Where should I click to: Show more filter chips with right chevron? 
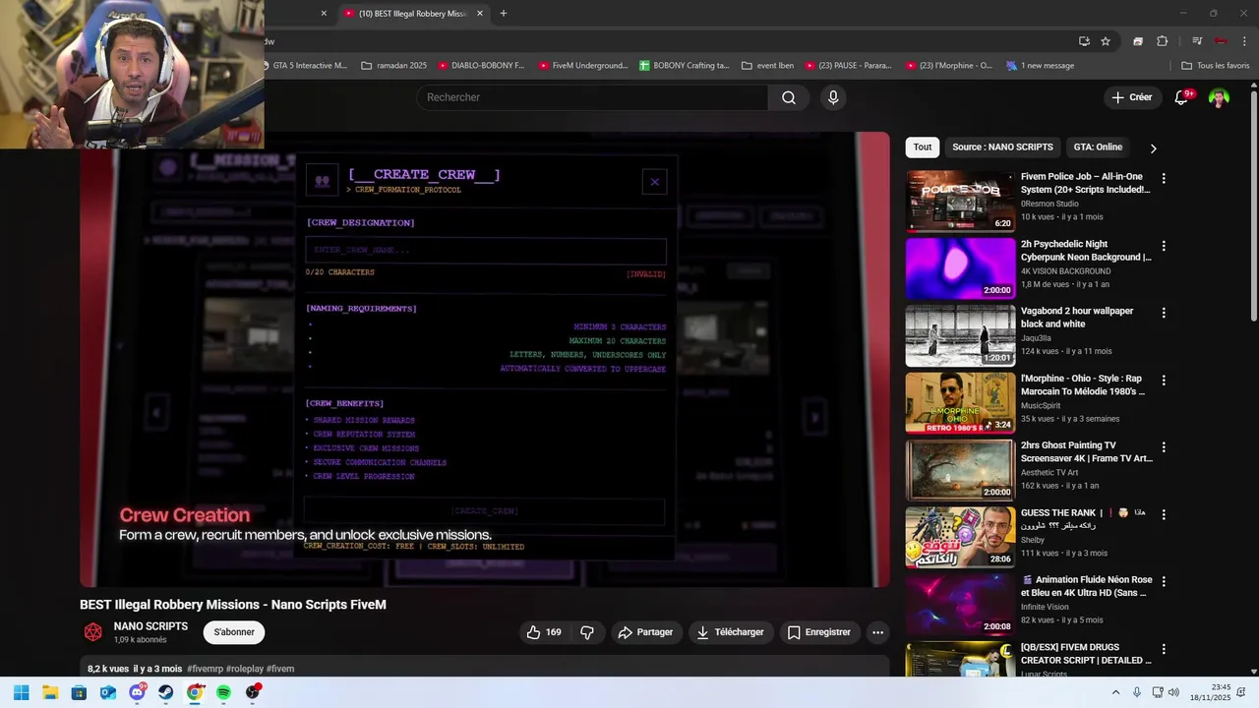click(1154, 147)
